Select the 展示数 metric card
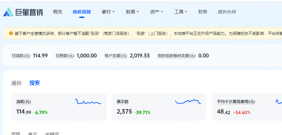Viewport: 282px width, 135px height. (x=159, y=107)
